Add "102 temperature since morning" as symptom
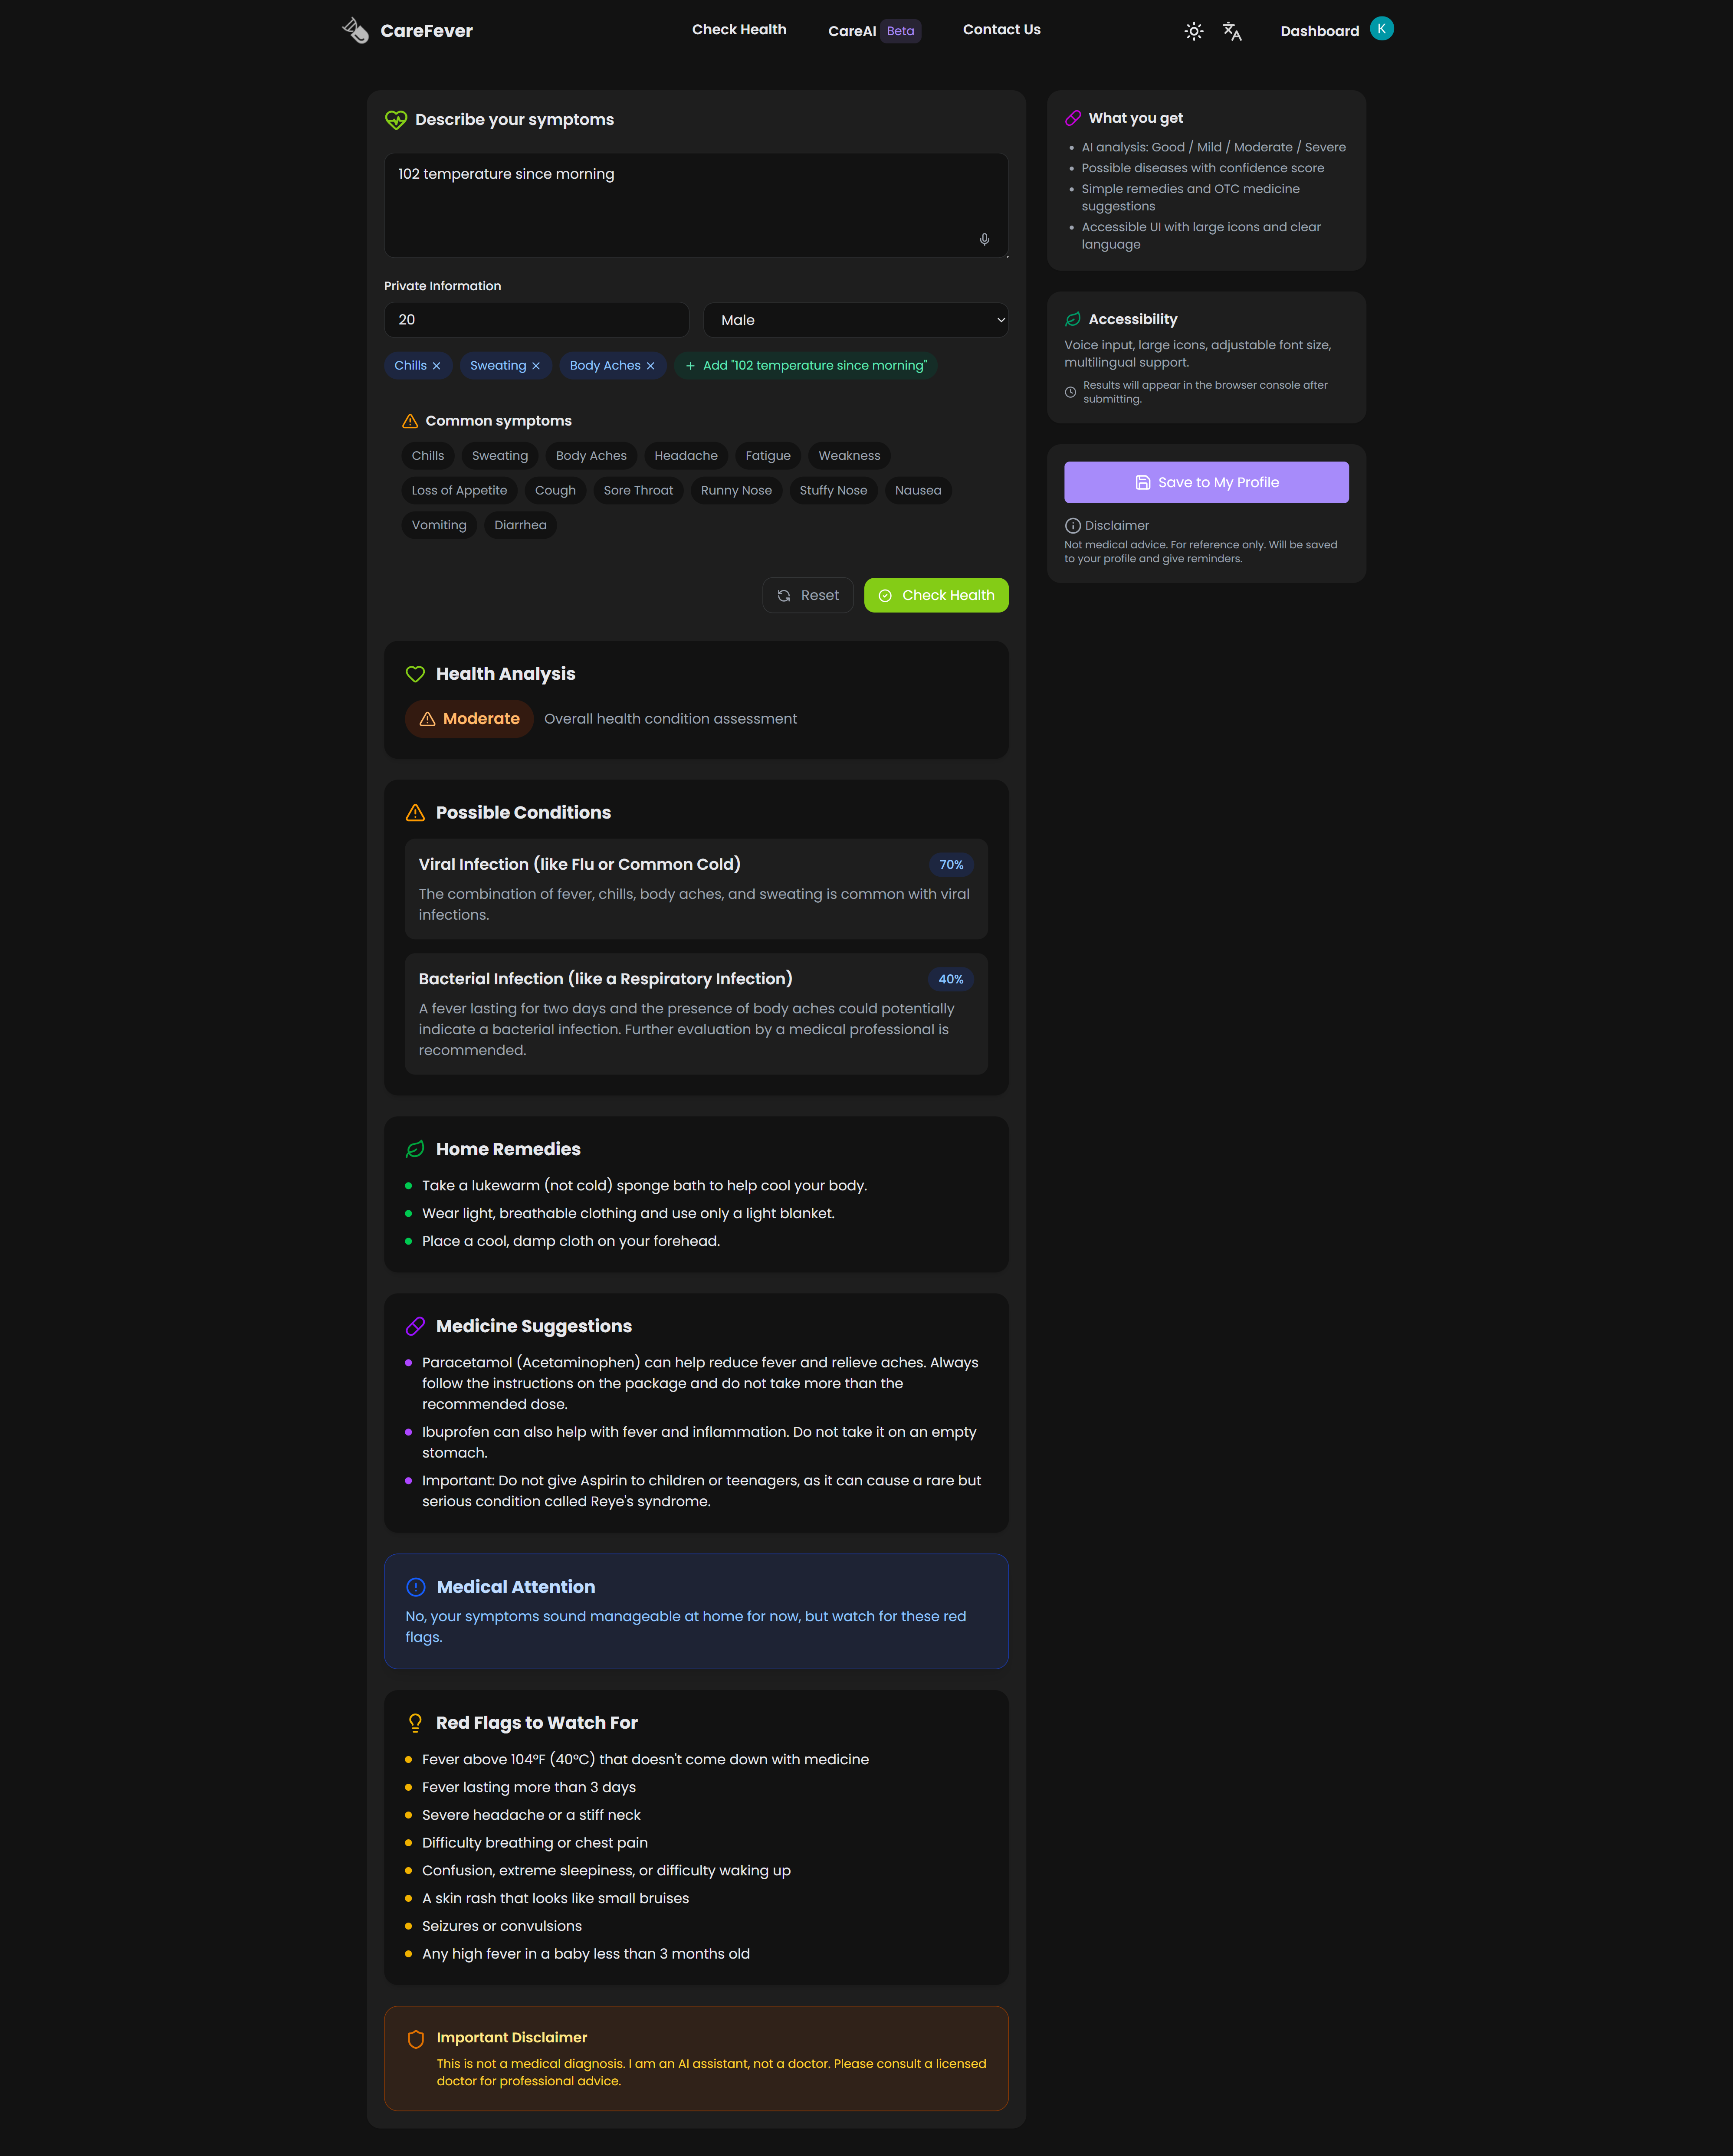The image size is (1733, 2156). click(x=806, y=365)
